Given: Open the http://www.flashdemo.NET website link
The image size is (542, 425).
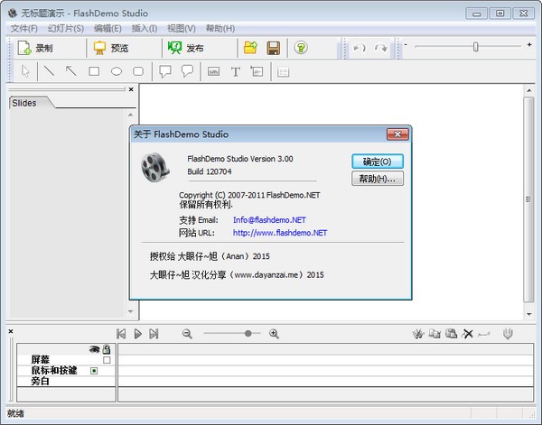Looking at the screenshot, I should [279, 233].
